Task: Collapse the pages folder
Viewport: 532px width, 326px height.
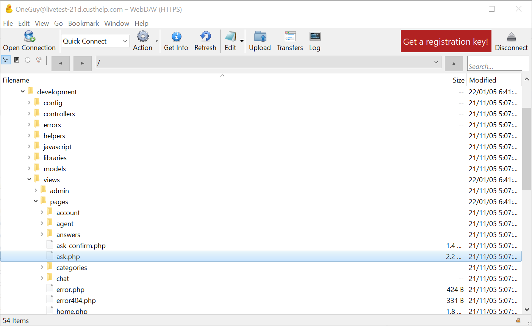Action: coord(36,201)
